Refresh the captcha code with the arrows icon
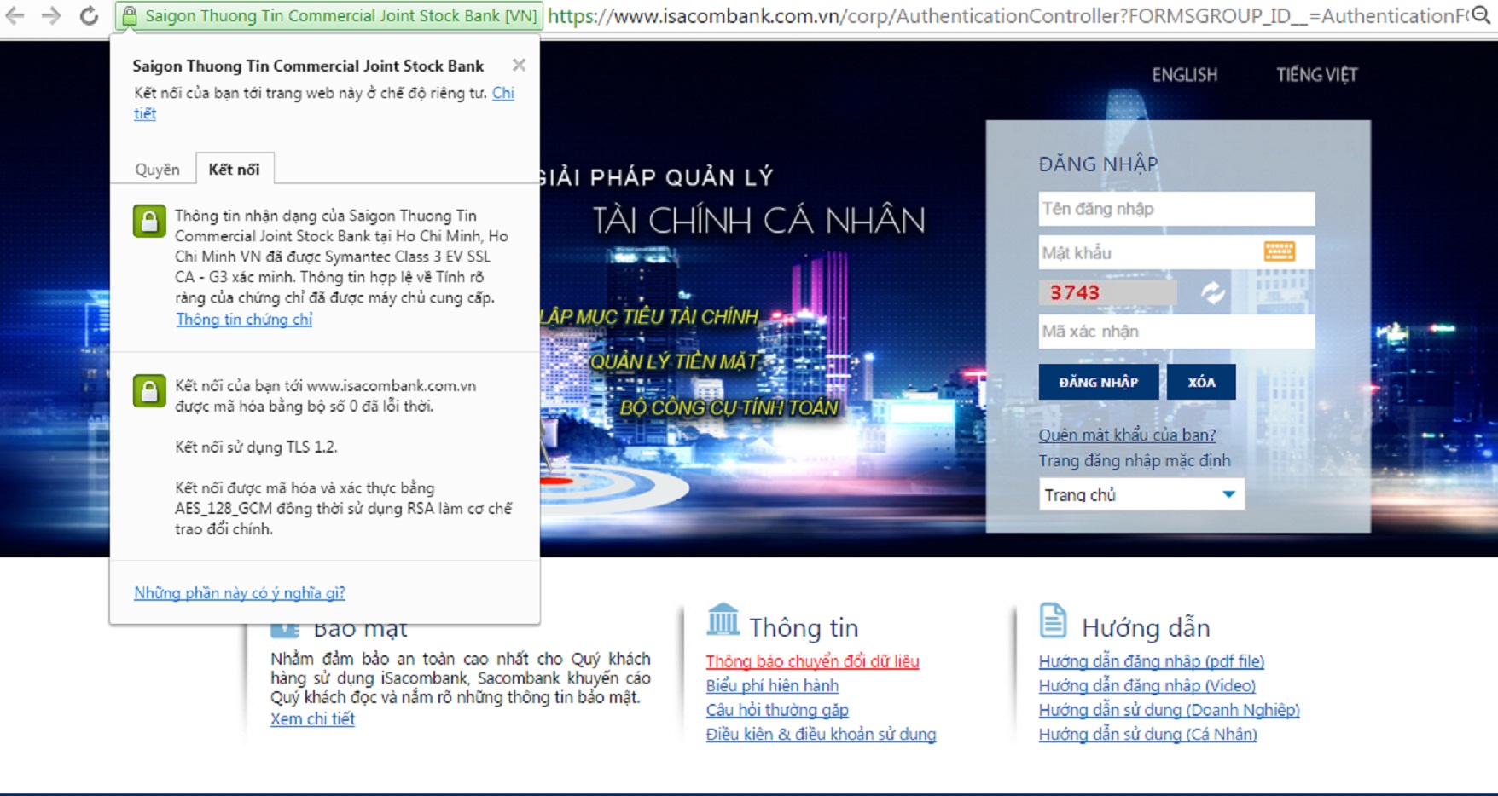Viewport: 1498px width, 796px height. [1213, 292]
